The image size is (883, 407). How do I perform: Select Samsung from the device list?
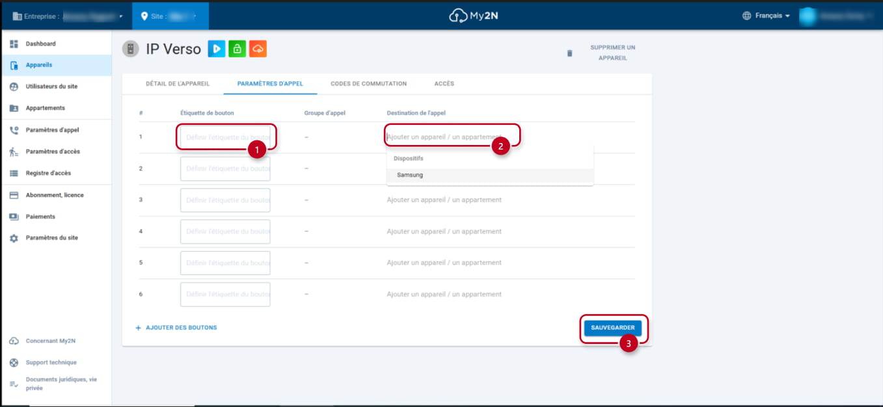click(x=490, y=175)
